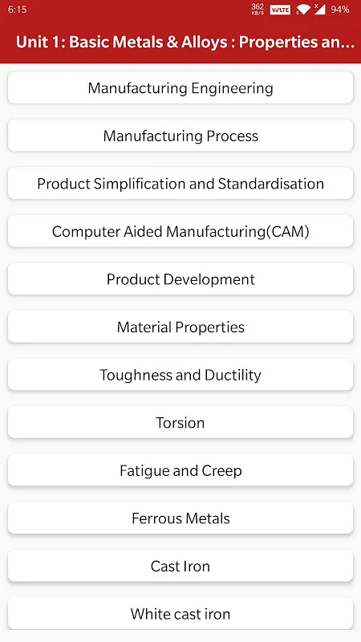The height and width of the screenshot is (642, 361).
Task: Tap the 94% battery indicator
Action: pos(339,10)
